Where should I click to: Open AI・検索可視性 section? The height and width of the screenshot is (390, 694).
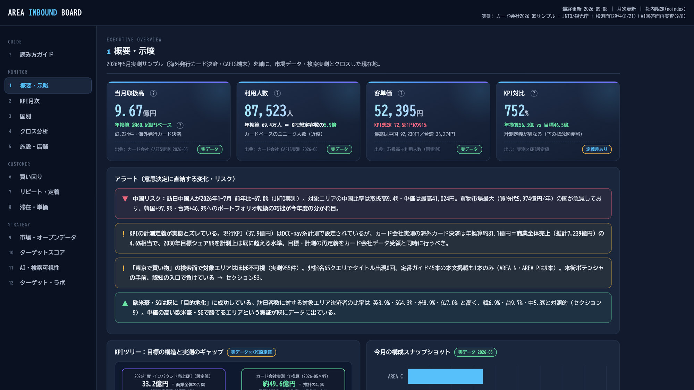(x=48, y=268)
